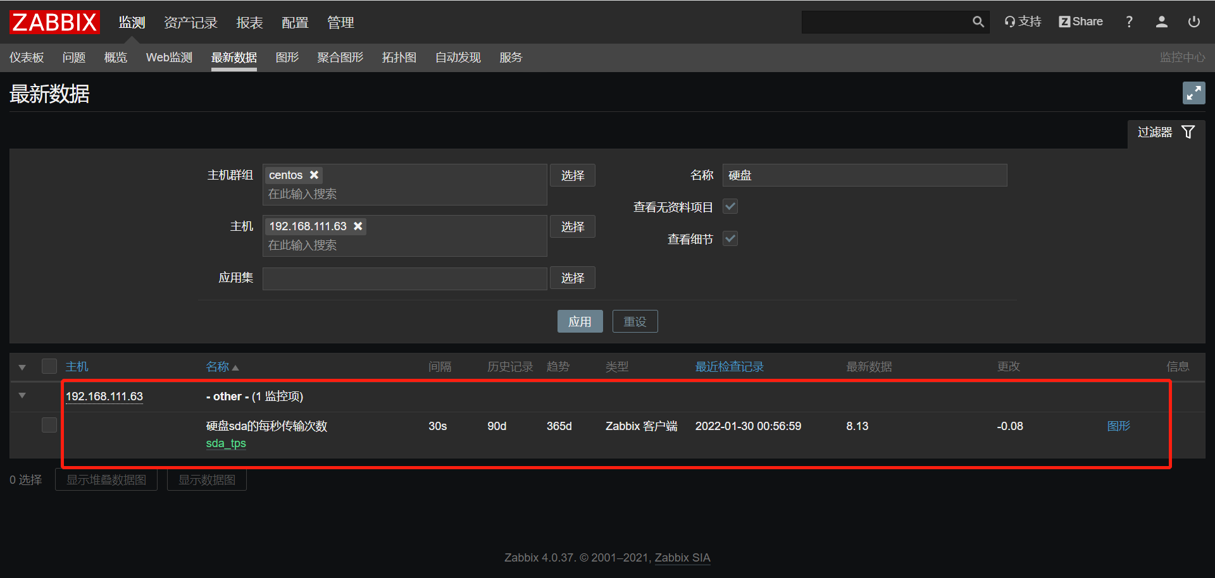Go to 最新数据 submenu
Image resolution: width=1215 pixels, height=578 pixels.
(x=234, y=58)
